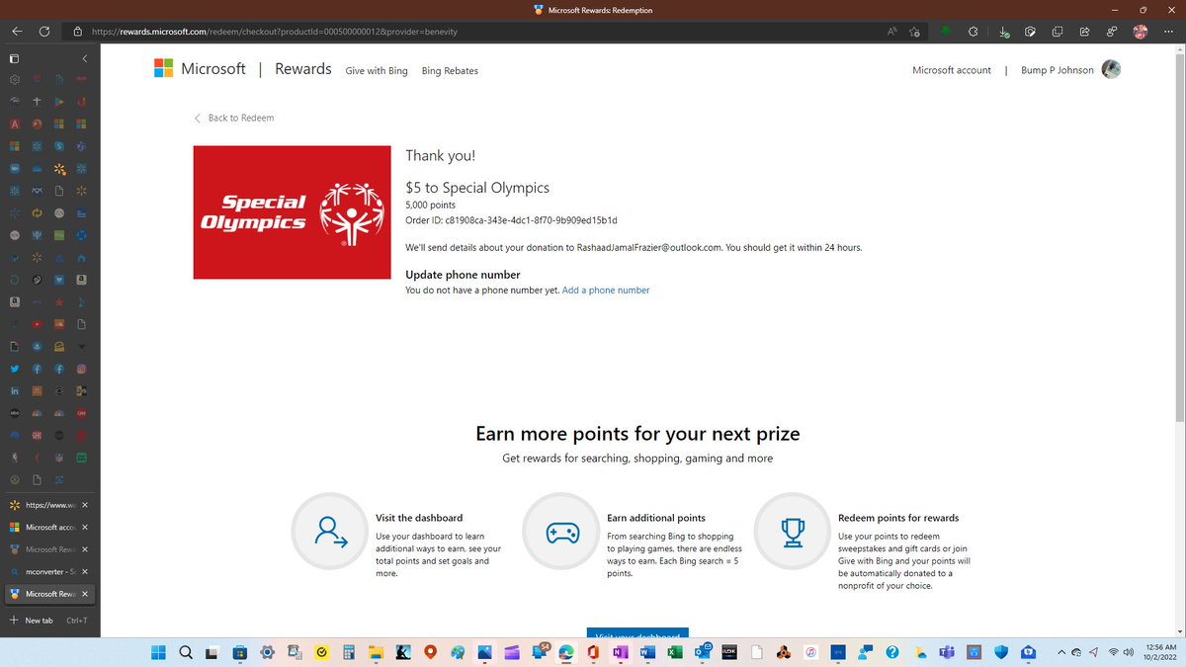Open the Extensions puzzle-piece icon
Screen dimensions: 1186x667
(x=973, y=32)
